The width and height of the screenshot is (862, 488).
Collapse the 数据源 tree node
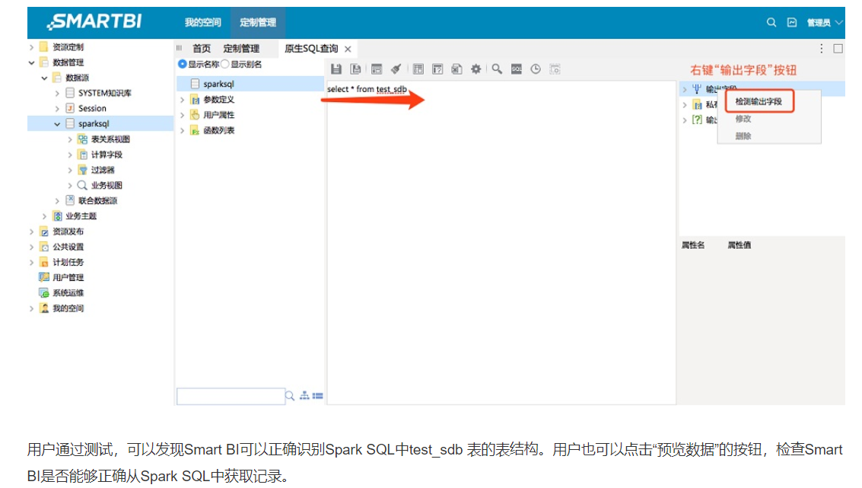point(45,78)
